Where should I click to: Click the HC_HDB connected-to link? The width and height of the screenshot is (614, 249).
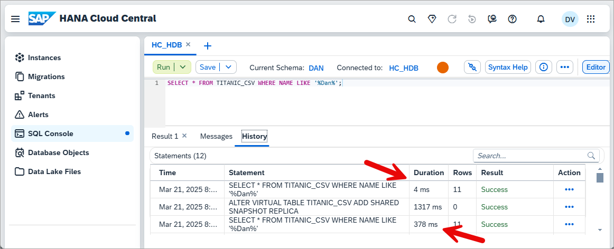(404, 68)
